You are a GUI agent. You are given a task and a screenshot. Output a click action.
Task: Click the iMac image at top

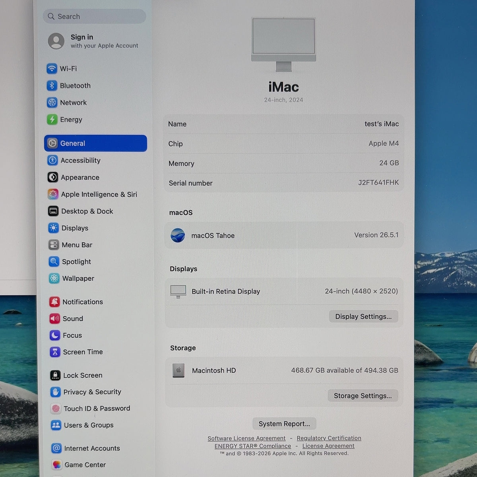pos(284,45)
